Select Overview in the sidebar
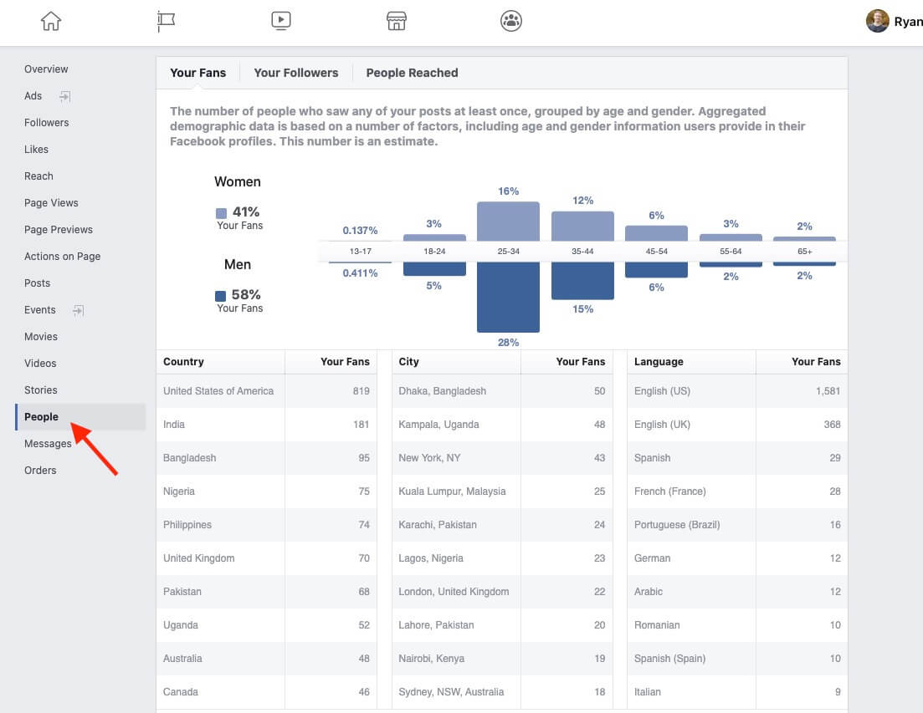This screenshot has height=713, width=923. (x=46, y=69)
